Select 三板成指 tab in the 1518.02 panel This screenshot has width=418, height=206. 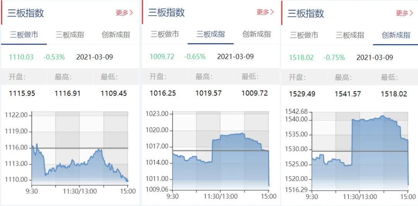[350, 35]
